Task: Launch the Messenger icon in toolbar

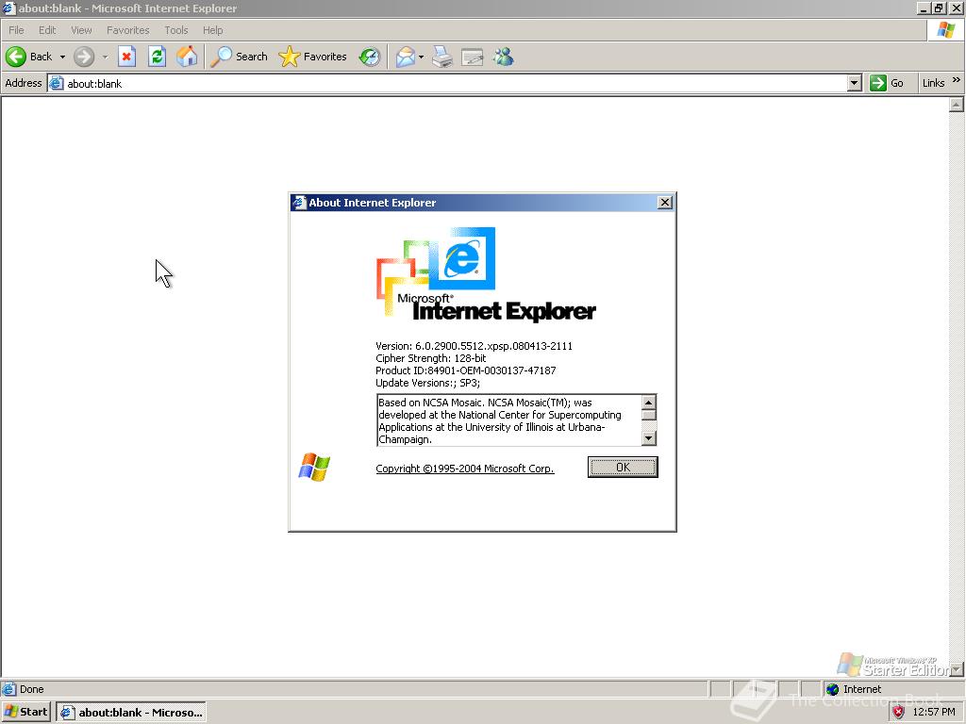Action: [x=504, y=57]
